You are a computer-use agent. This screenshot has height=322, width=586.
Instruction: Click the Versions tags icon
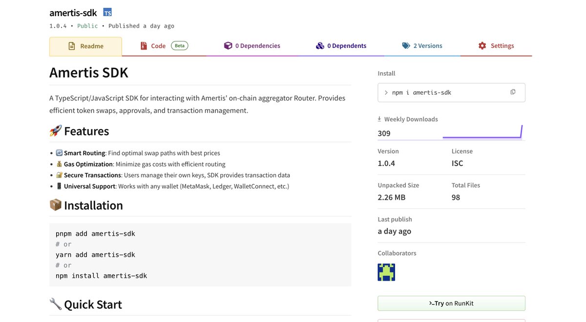(406, 46)
